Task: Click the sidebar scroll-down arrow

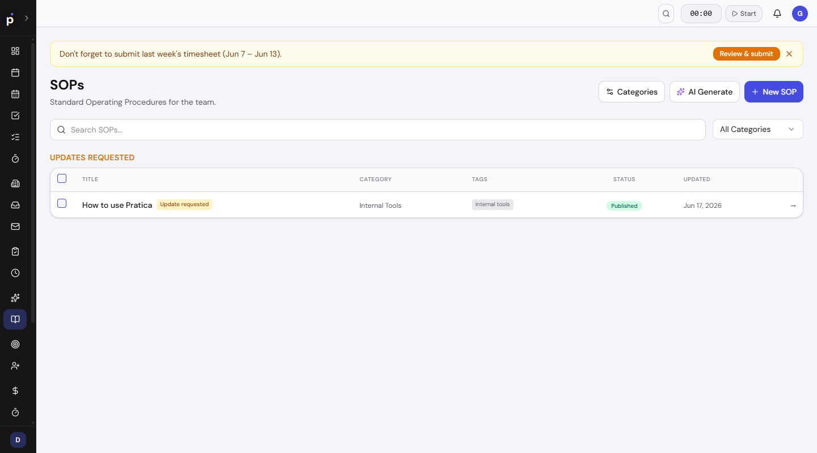Action: point(33,422)
